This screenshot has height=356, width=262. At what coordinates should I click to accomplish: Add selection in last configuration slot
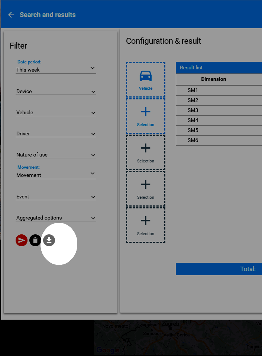coord(146,225)
